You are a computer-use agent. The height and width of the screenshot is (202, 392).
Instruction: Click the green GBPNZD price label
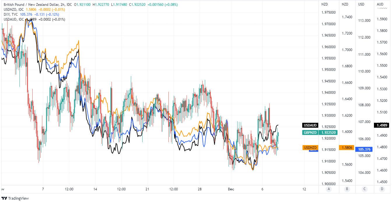(x=328, y=132)
